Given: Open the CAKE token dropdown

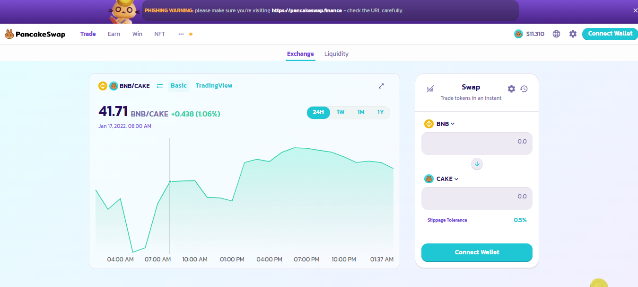Looking at the screenshot, I should tap(442, 179).
